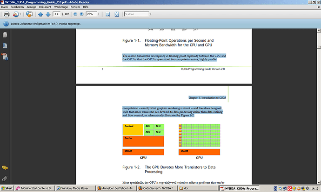
Task: Go to next page with down arrow
Action: (48, 14)
